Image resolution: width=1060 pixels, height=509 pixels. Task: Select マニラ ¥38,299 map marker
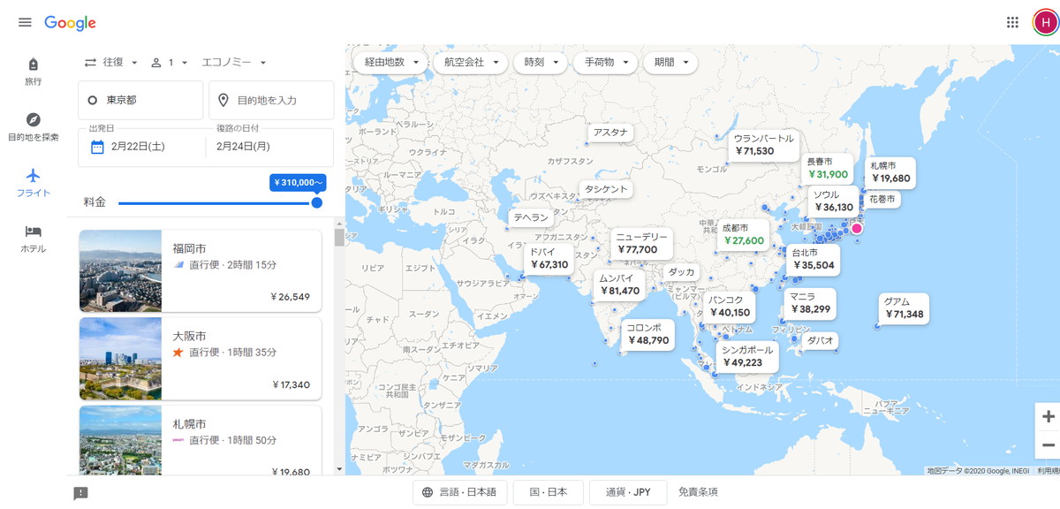click(x=810, y=302)
